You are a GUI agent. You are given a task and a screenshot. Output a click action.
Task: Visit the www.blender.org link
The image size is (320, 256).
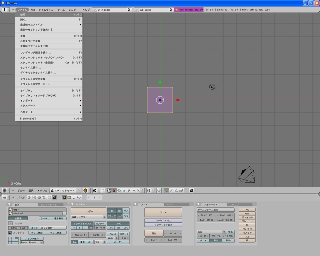coord(189,10)
